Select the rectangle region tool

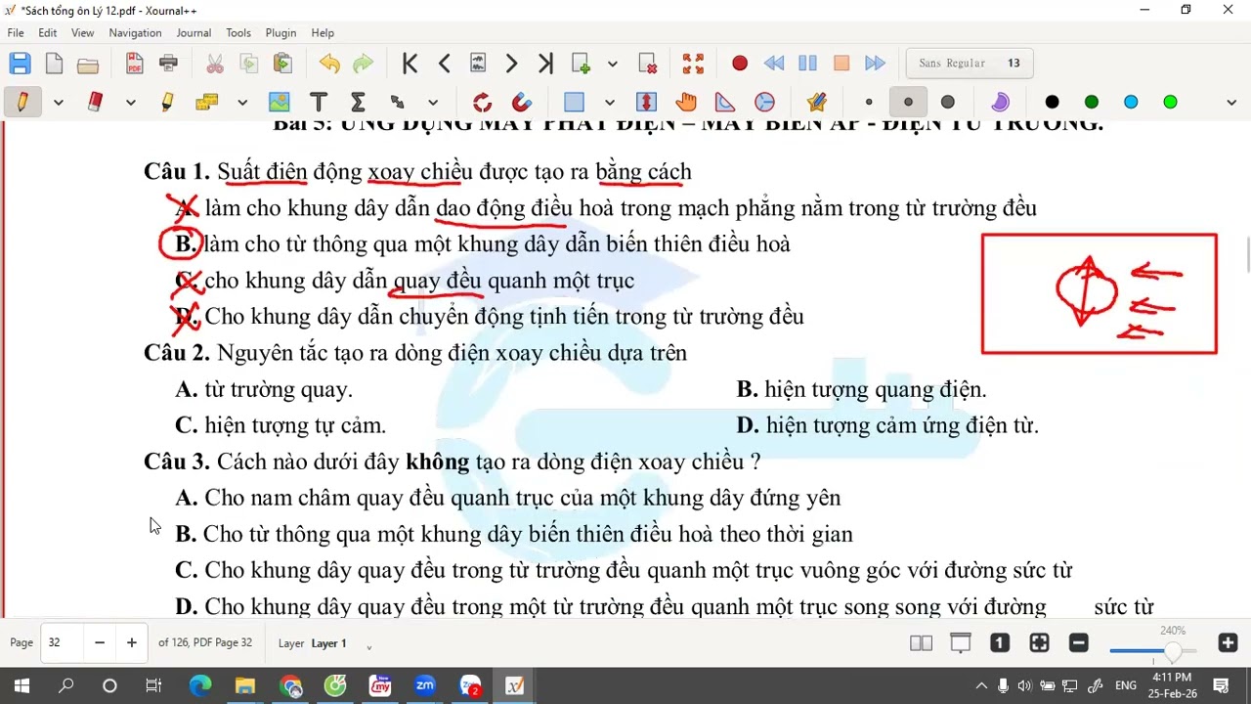pyautogui.click(x=574, y=102)
